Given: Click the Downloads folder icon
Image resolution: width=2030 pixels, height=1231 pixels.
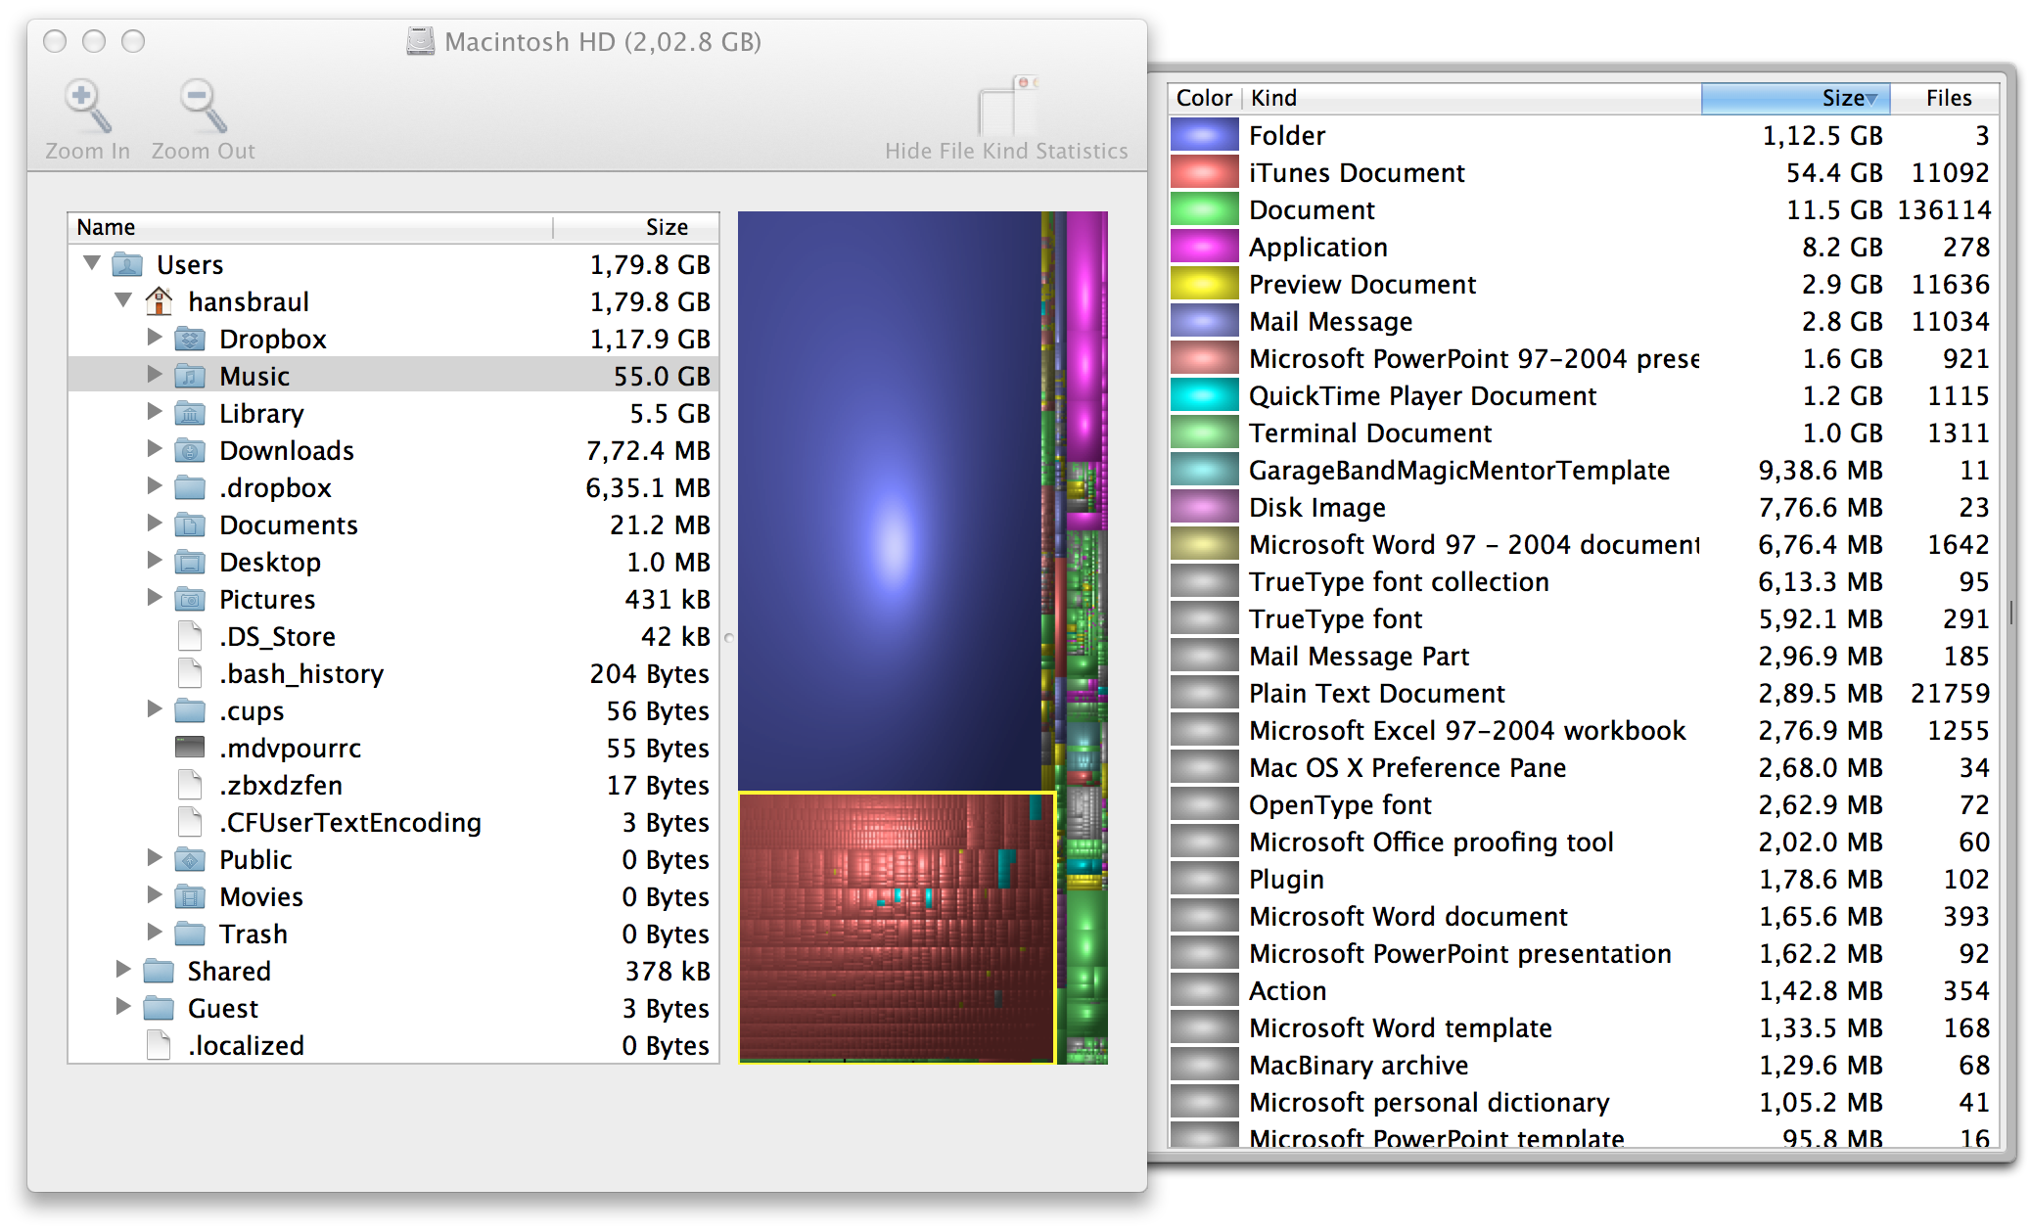Looking at the screenshot, I should pyautogui.click(x=190, y=450).
